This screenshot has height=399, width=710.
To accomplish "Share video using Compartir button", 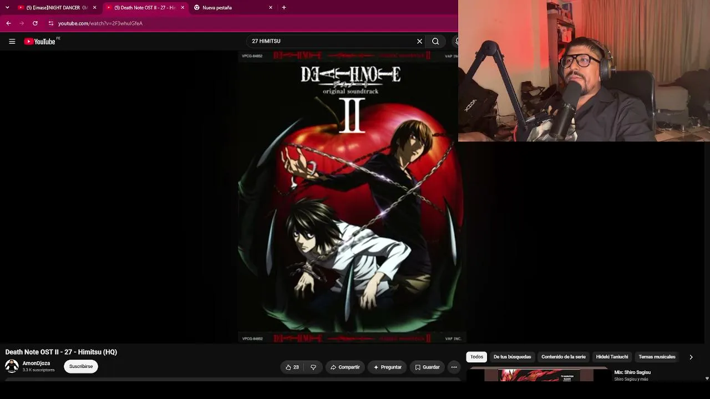I will (x=345, y=367).
